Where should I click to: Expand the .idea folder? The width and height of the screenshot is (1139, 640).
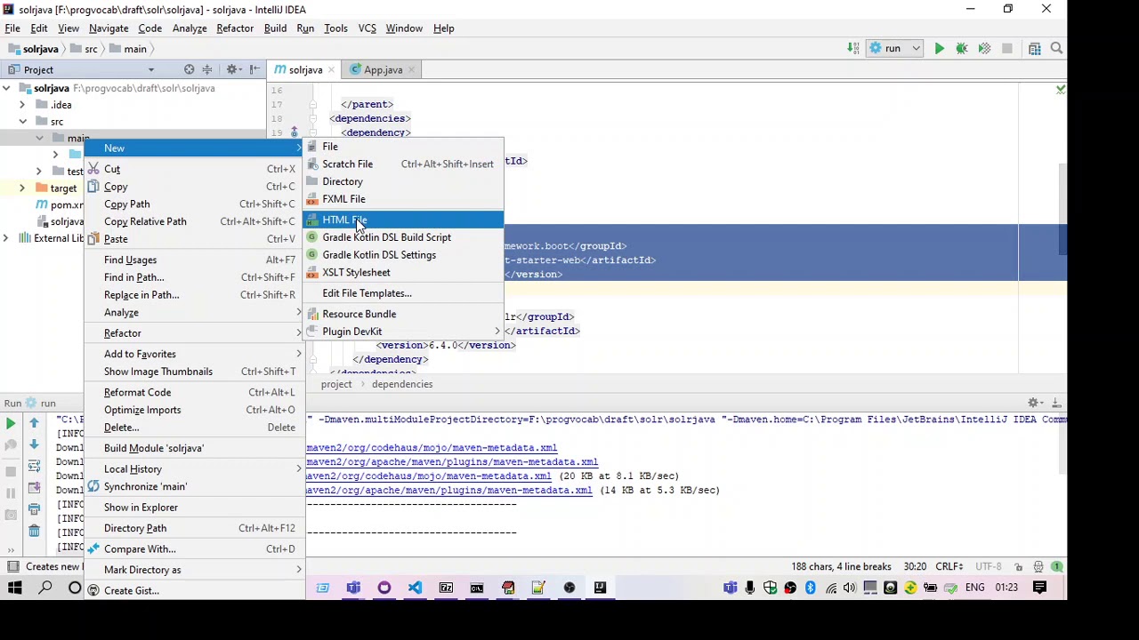(22, 105)
